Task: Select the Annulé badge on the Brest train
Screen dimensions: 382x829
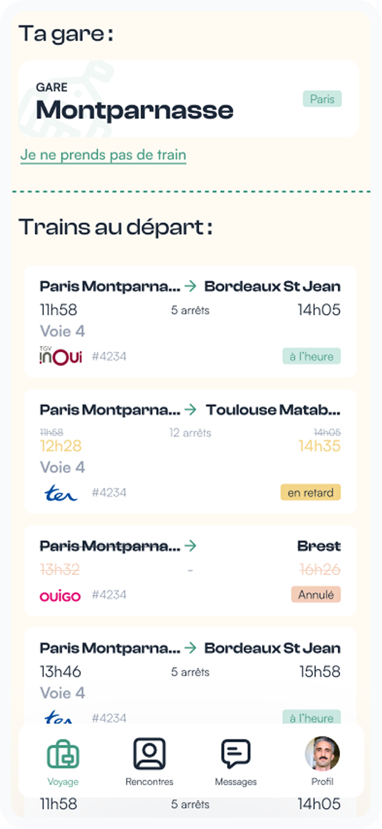Action: tap(315, 595)
